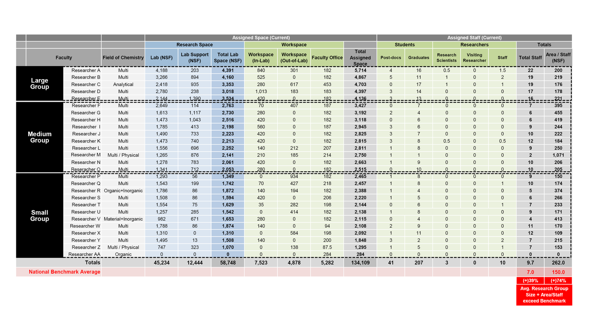The height and width of the screenshot is (333, 593).
Task: Click the "Field of Chemistry" column header
Action: pos(123,57)
